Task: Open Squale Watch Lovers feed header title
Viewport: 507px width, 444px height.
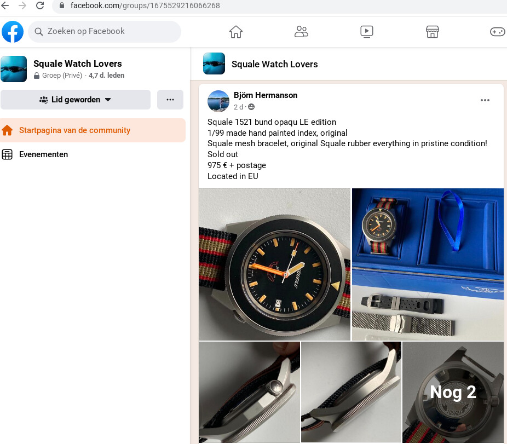Action: [x=274, y=64]
